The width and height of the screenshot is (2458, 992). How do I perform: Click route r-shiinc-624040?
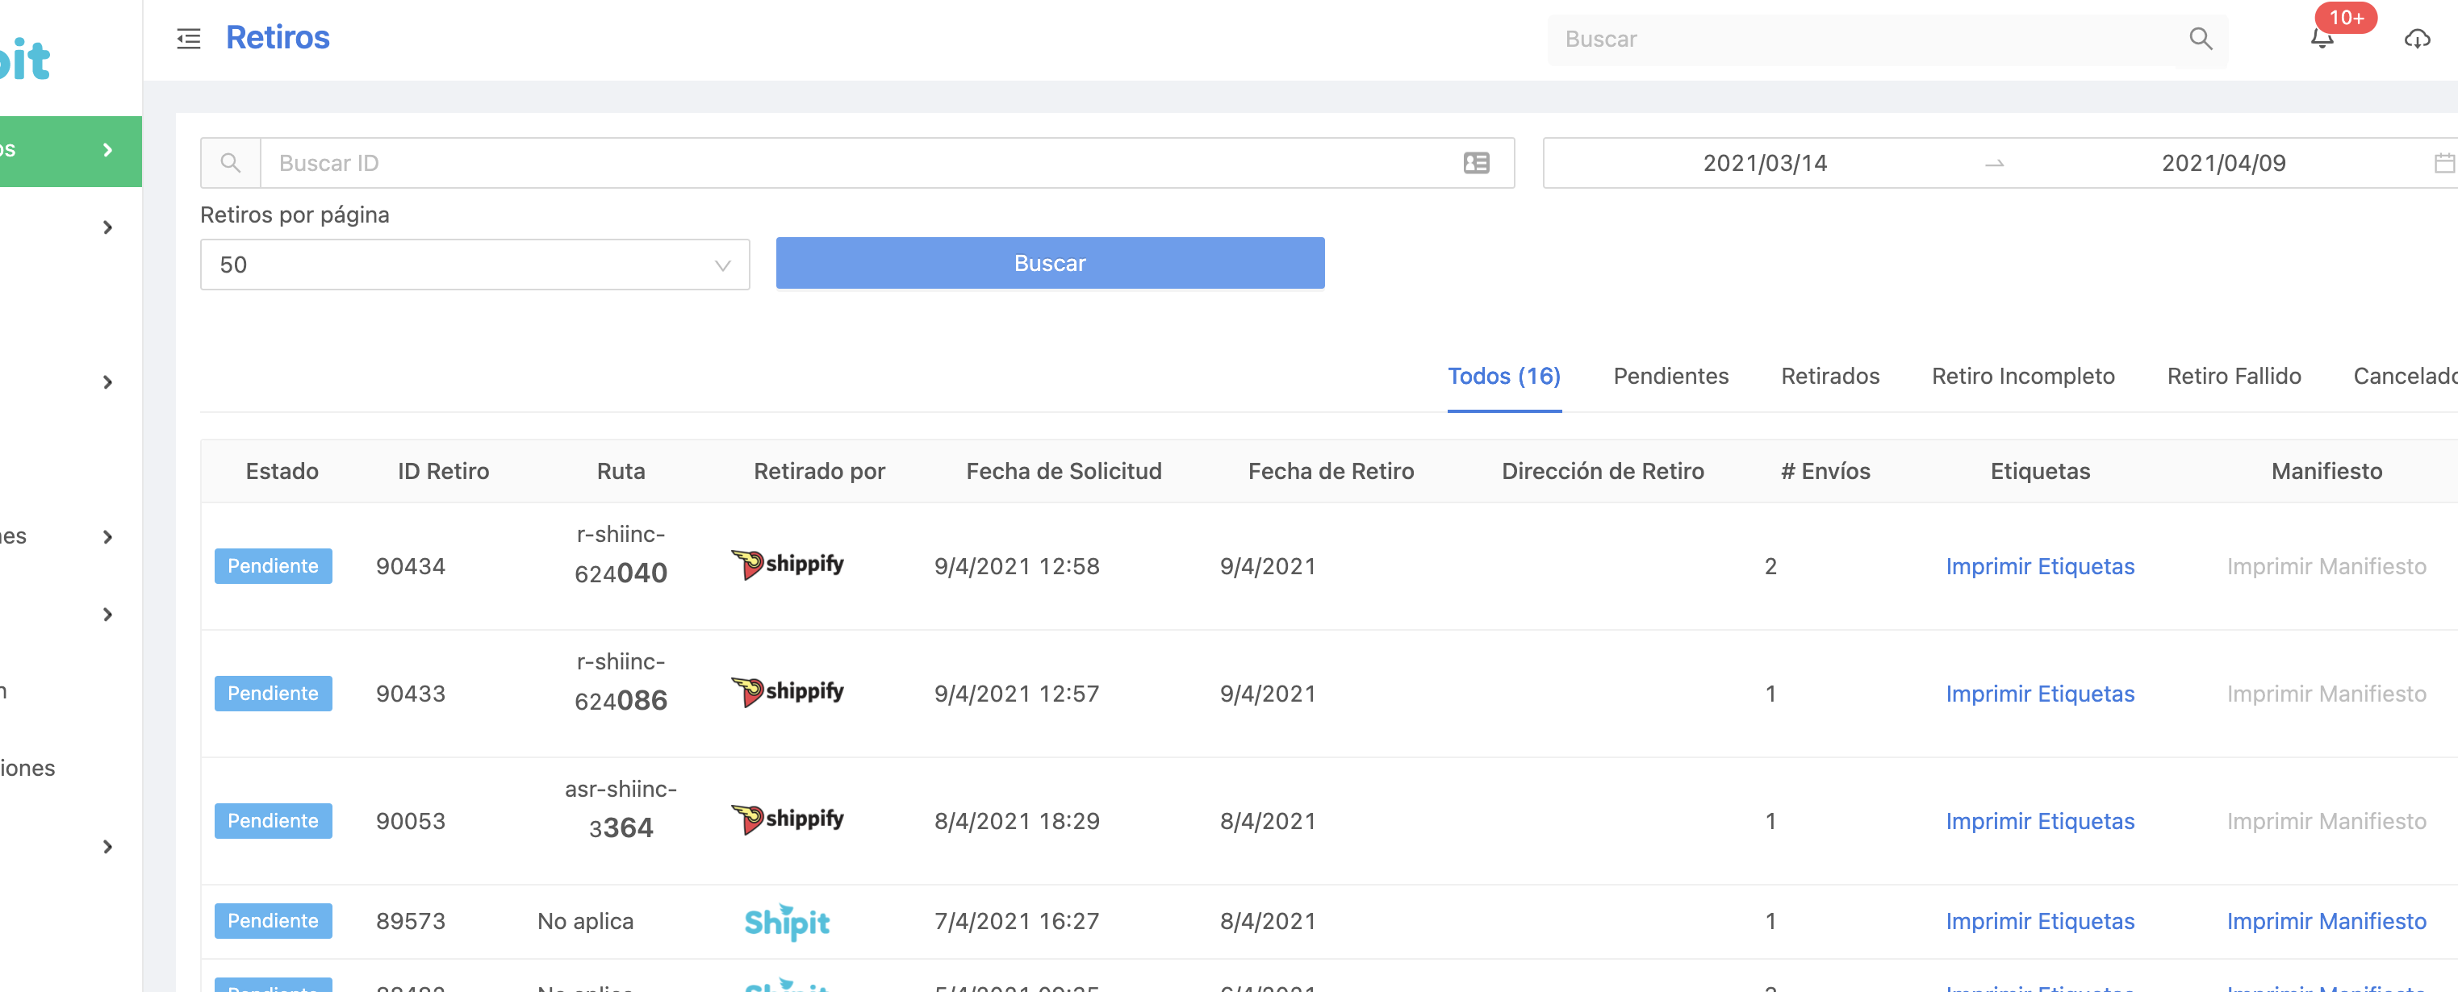[x=621, y=555]
